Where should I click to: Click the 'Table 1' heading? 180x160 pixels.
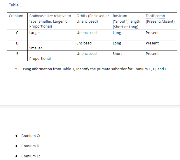(15, 5)
